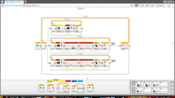Choose the Select arrow tool
Screen dimensions: 175x98
[x=136, y=5]
